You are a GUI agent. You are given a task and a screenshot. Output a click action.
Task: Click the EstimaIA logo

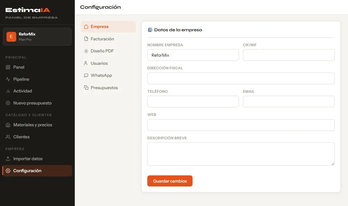click(x=28, y=10)
